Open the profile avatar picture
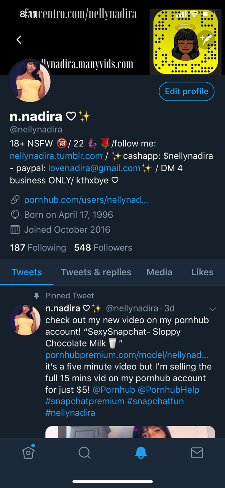This screenshot has height=488, width=225. coord(30,81)
